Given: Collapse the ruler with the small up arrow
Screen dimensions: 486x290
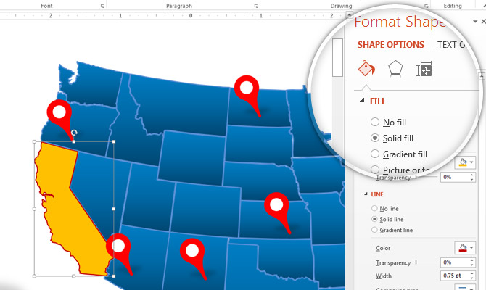Looking at the screenshot, I should click(350, 14).
